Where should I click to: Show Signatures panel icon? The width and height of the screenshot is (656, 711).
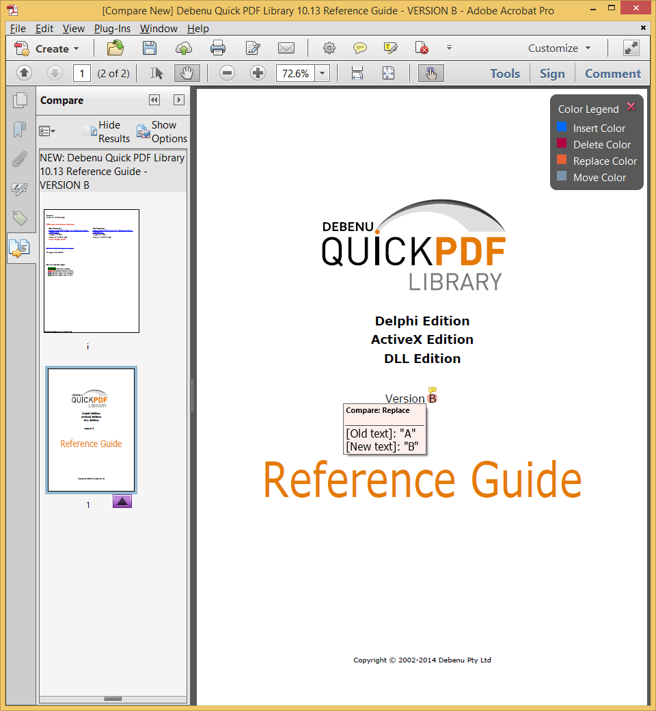point(20,189)
